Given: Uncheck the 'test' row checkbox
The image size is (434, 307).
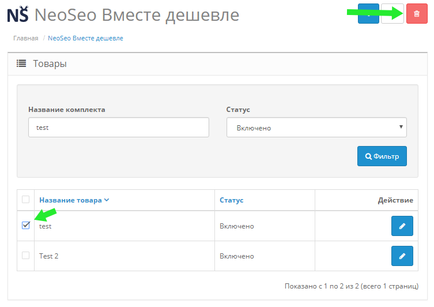Looking at the screenshot, I should [26, 225].
